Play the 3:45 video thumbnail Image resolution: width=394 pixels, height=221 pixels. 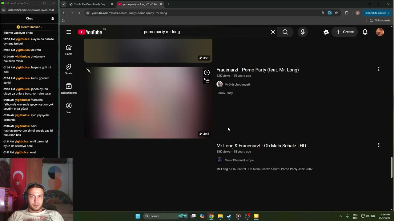tap(148, 103)
